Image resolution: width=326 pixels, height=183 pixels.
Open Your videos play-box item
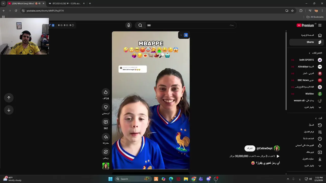point(307,152)
